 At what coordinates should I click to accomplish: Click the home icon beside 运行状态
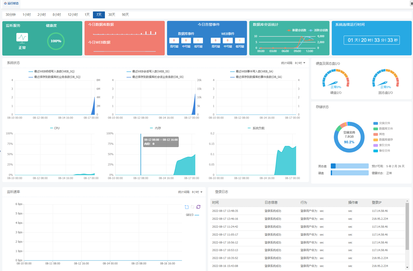pos(5,3)
